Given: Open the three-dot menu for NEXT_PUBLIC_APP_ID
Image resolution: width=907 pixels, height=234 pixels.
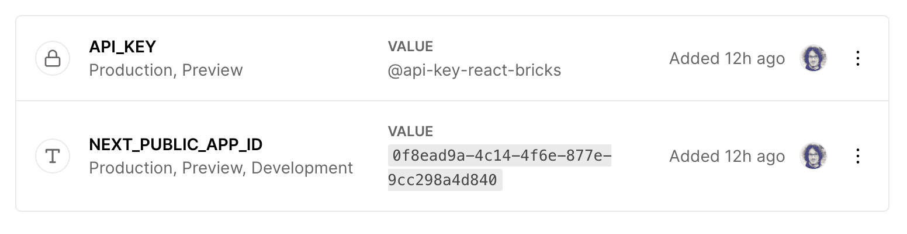Looking at the screenshot, I should (857, 156).
